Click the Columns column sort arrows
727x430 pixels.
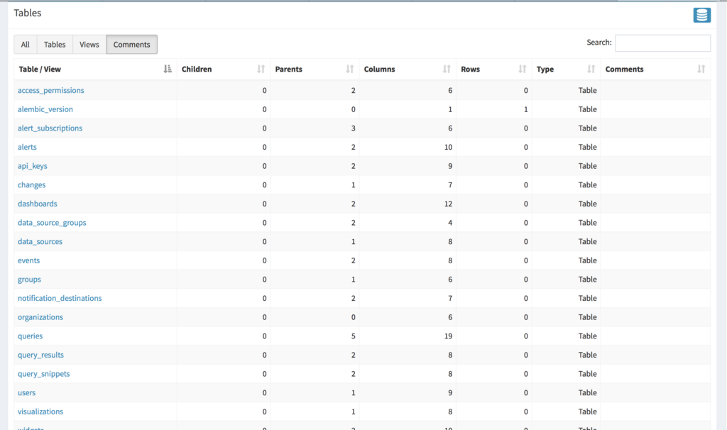coord(447,69)
